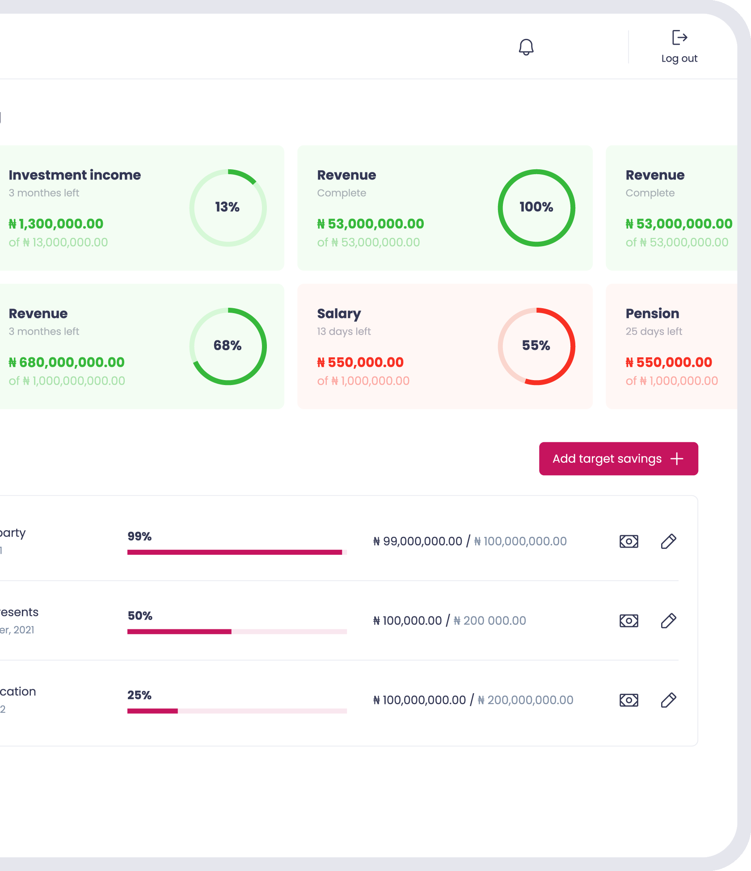
Task: Click the cash icon on the 25% savings row
Action: coord(629,700)
